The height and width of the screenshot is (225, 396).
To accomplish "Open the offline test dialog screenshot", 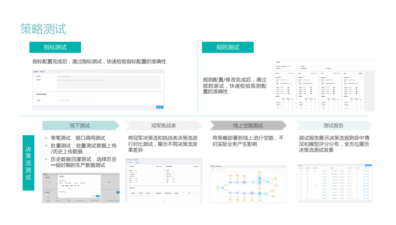I will click(x=81, y=188).
